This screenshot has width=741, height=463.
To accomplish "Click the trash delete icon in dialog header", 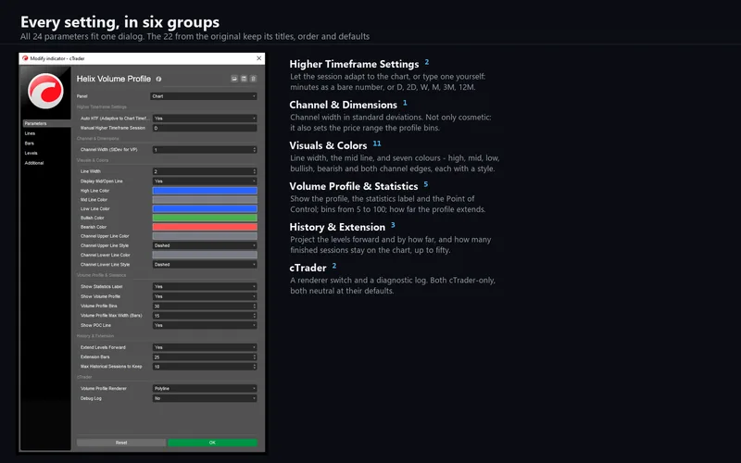I will click(253, 79).
